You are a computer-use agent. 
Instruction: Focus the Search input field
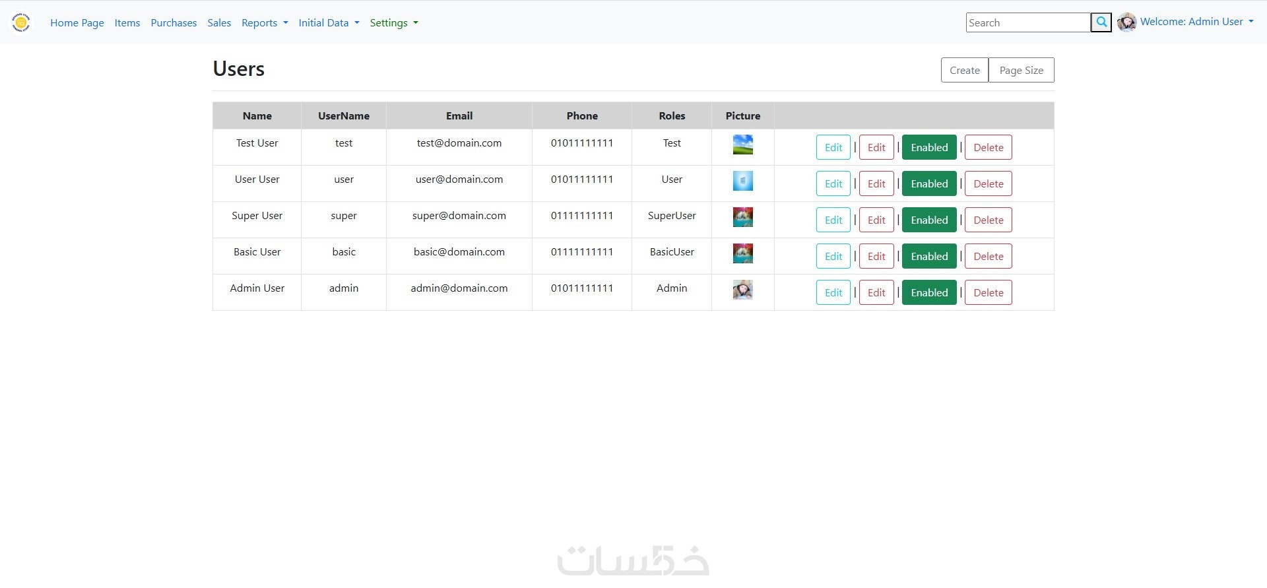[x=1028, y=22]
